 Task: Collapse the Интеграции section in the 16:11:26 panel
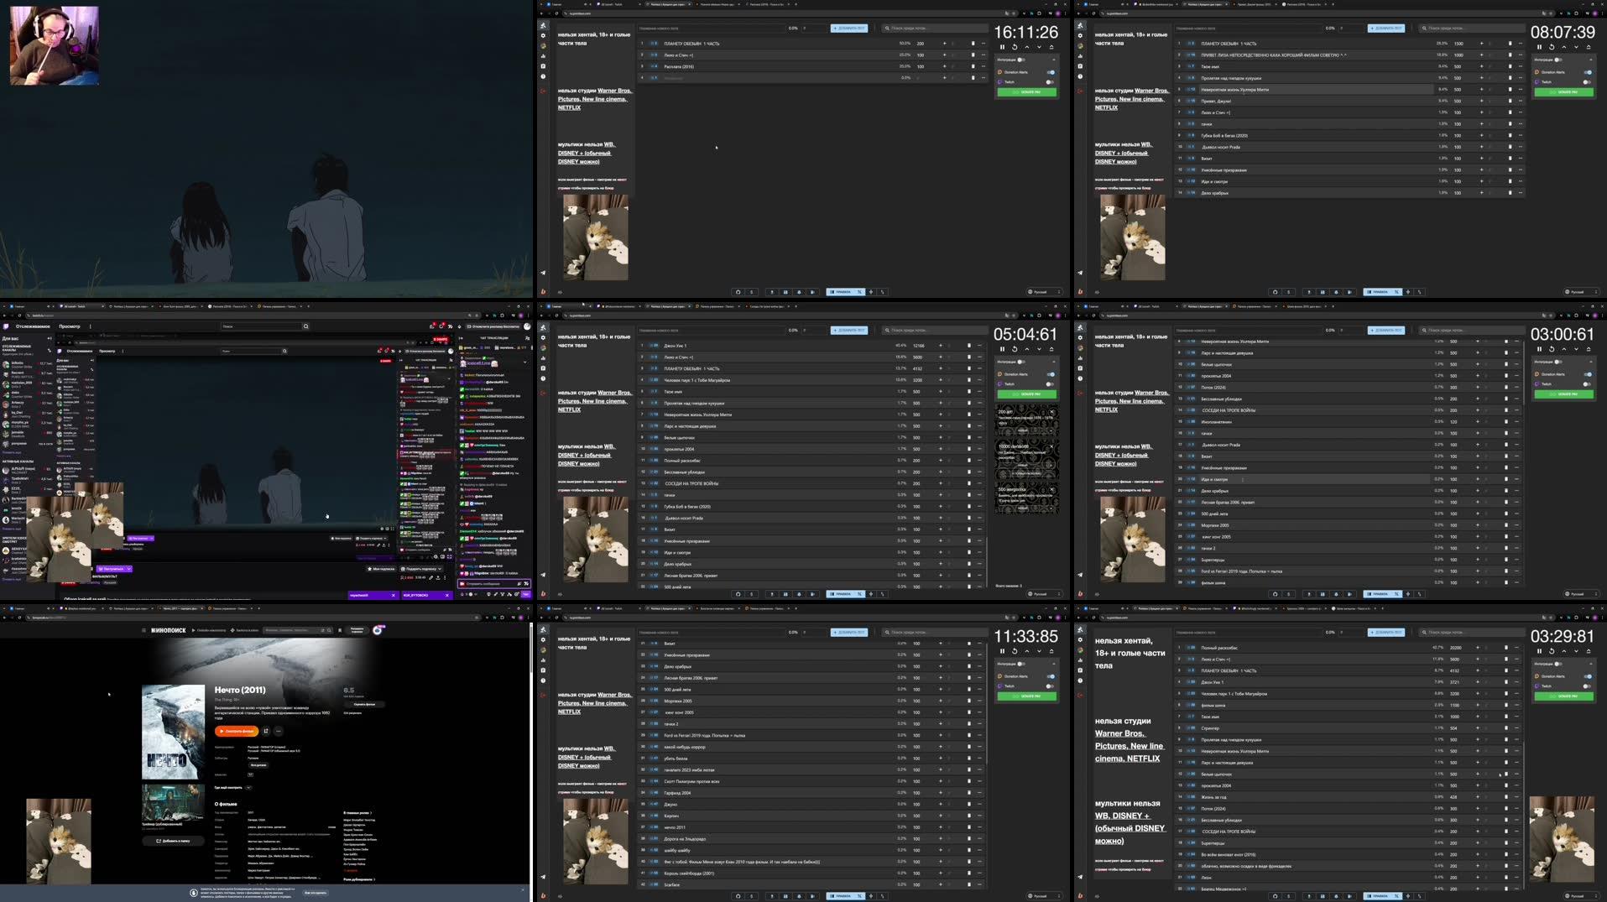click(1054, 60)
